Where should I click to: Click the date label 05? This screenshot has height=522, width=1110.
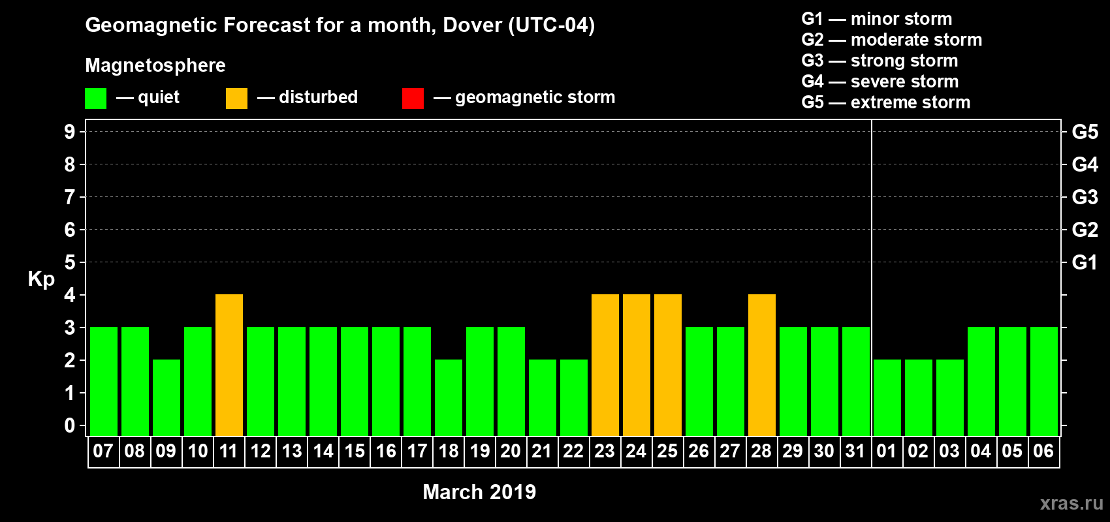[1012, 452]
